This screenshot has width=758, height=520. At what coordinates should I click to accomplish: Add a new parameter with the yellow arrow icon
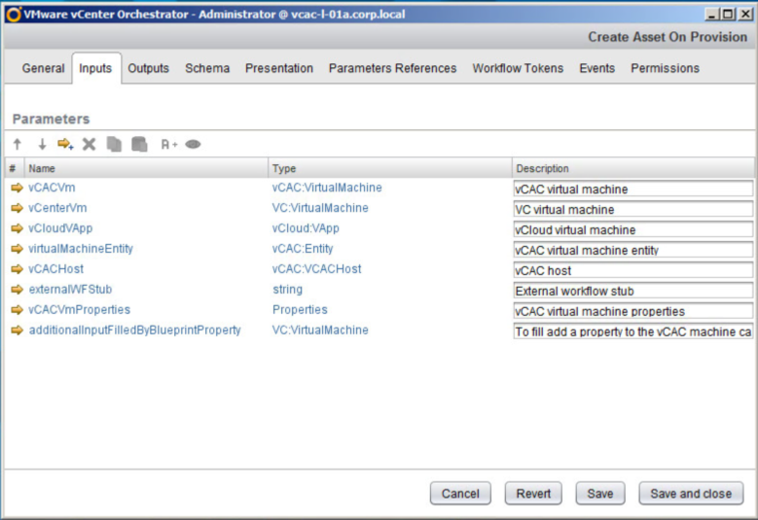tap(65, 144)
